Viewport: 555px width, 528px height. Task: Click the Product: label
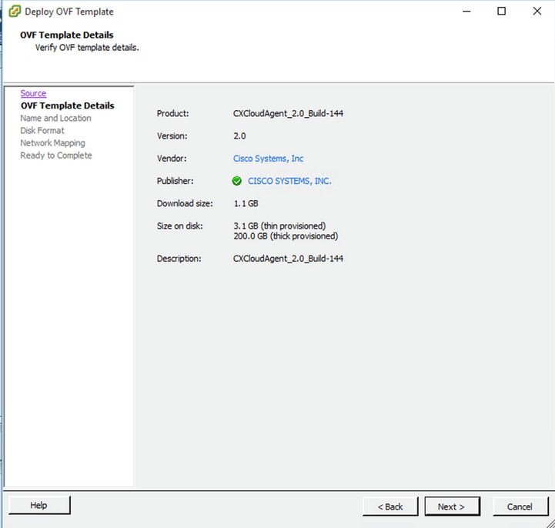point(173,114)
